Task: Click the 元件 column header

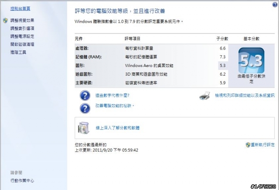Action: (x=78, y=39)
